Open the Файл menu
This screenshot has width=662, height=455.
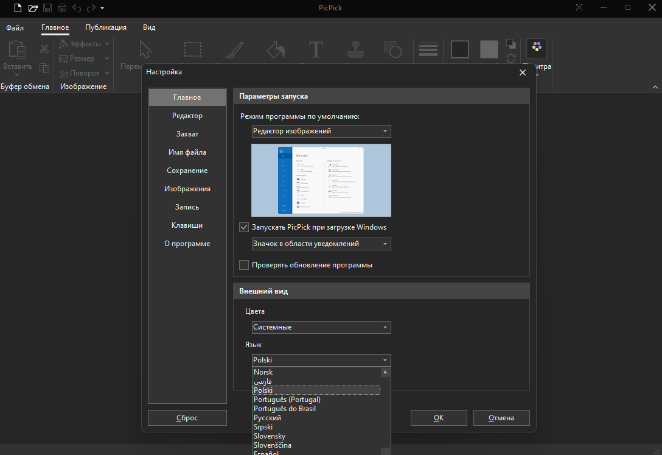[15, 27]
